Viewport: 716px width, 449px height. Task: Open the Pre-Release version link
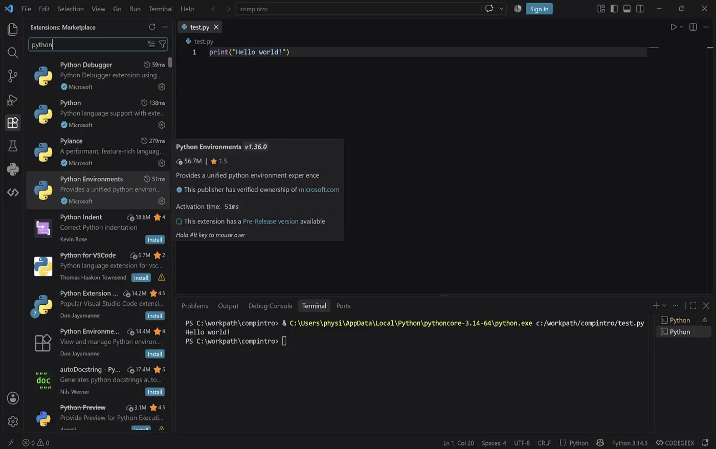(271, 221)
